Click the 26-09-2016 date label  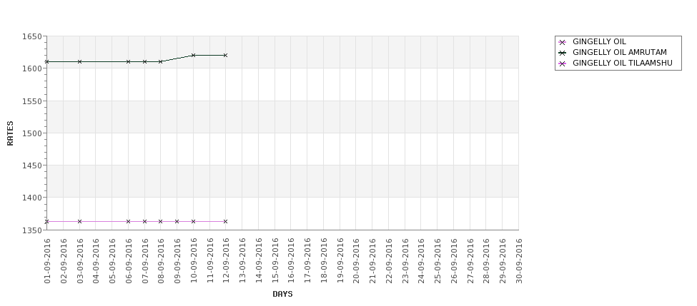[x=454, y=261]
